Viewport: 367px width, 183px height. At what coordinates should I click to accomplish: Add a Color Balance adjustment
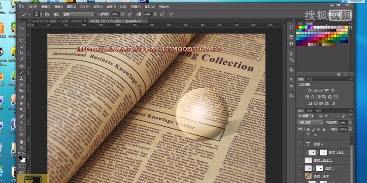click(312, 97)
